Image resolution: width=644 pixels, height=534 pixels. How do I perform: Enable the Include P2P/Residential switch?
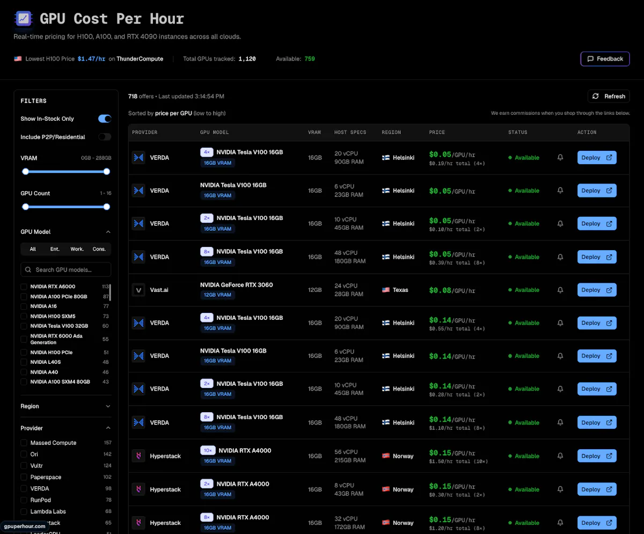coord(105,137)
